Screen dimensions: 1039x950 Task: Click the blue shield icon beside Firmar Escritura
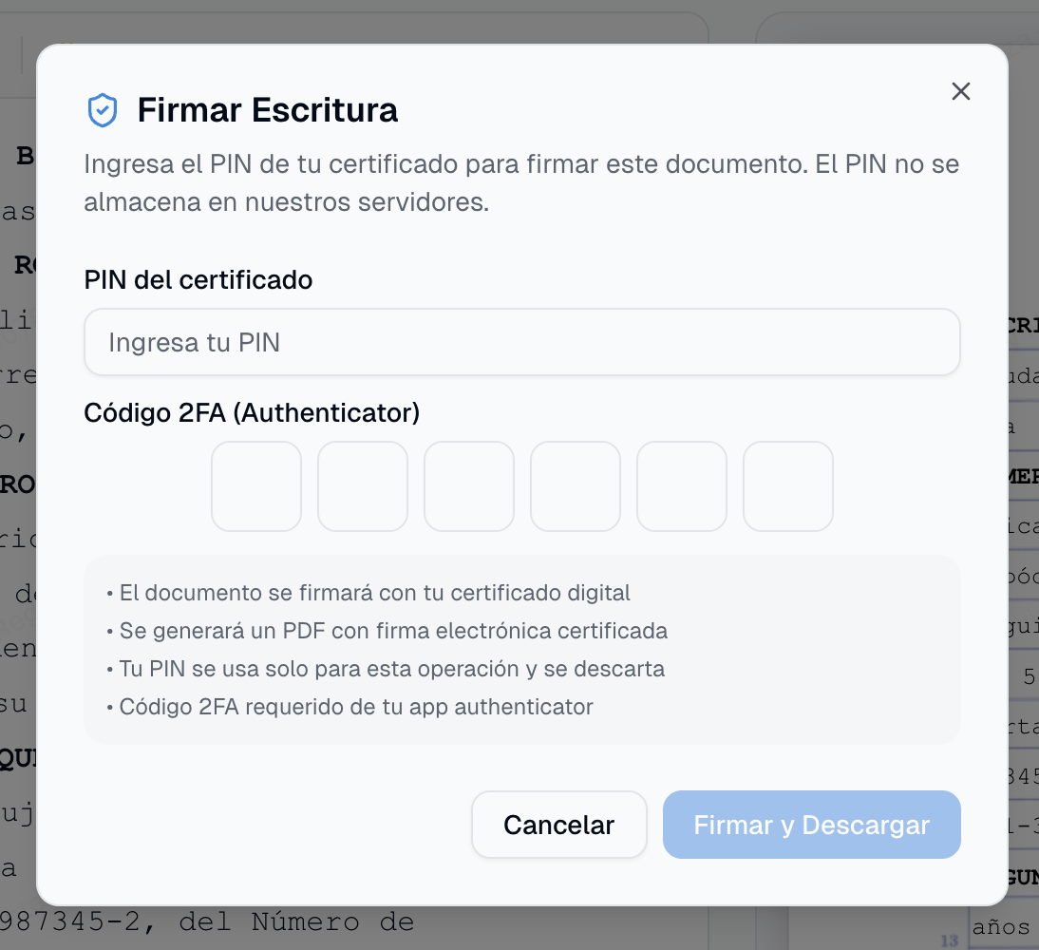tap(103, 109)
